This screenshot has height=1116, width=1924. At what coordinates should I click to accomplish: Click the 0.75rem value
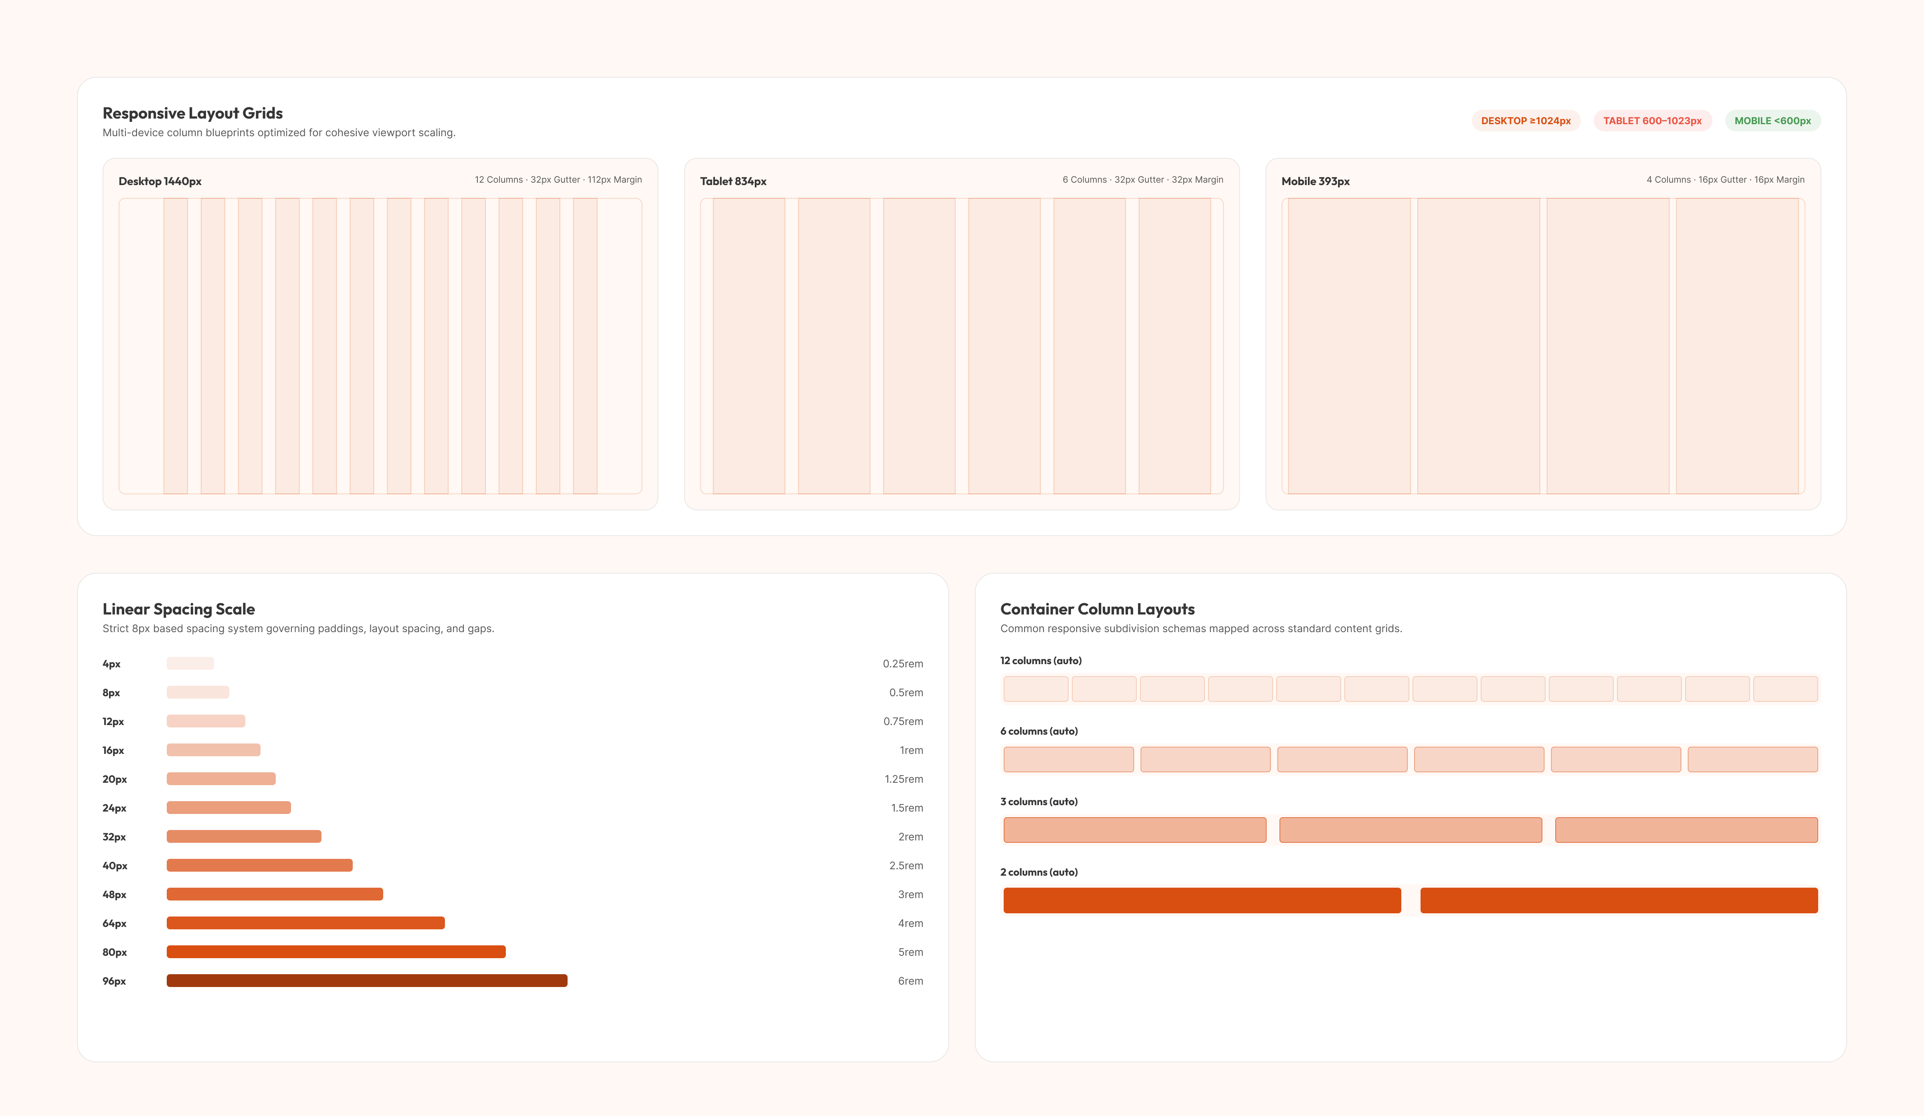903,721
